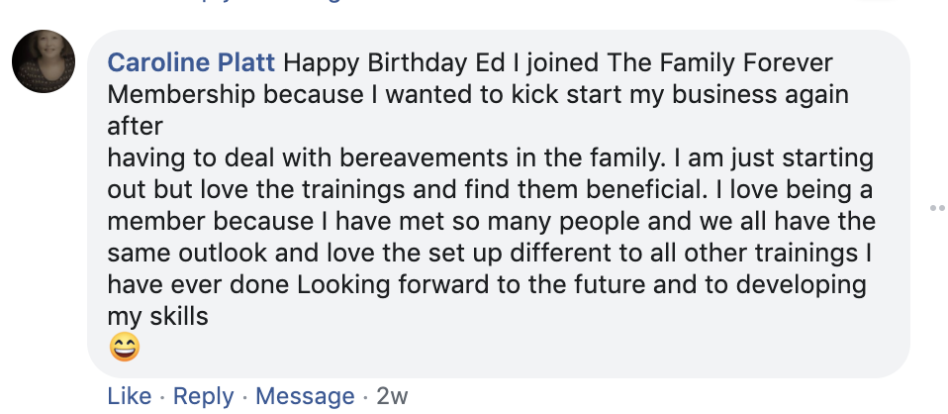Viewport: 948px width, 414px height.
Task: Like Caroline Platt's comment
Action: pyautogui.click(x=129, y=396)
